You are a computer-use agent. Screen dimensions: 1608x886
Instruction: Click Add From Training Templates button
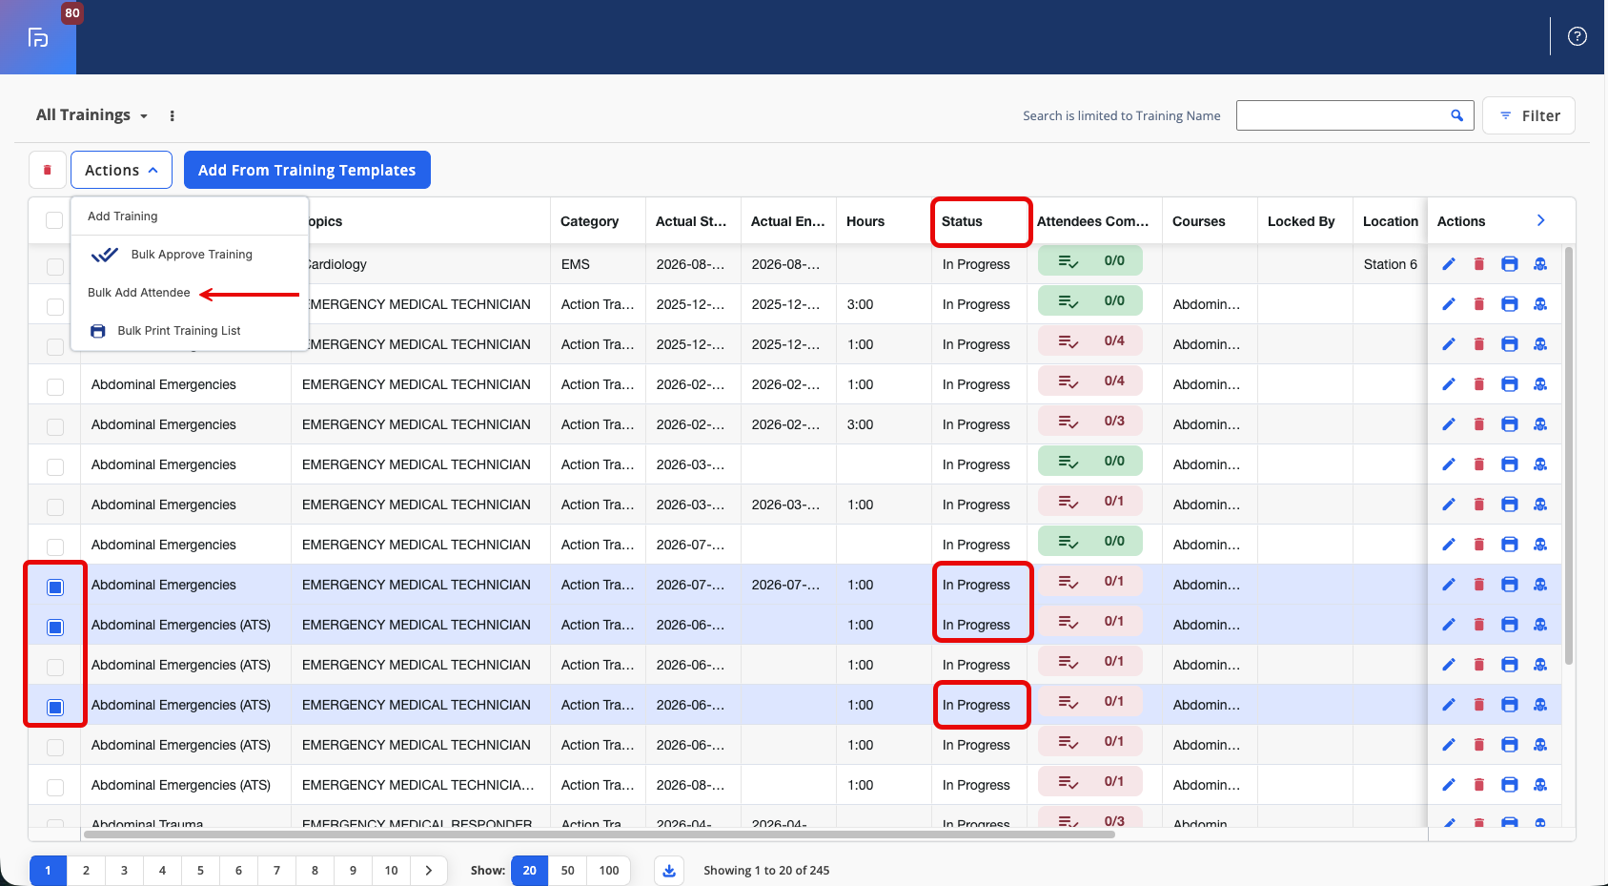tap(307, 170)
